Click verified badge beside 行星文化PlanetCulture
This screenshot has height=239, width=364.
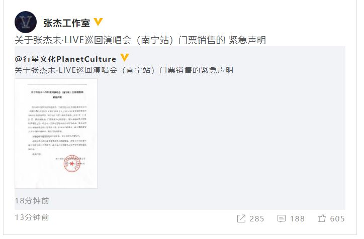(x=125, y=57)
